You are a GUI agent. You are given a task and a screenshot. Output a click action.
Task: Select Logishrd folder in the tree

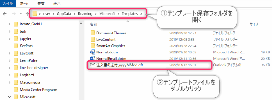(x=27, y=75)
